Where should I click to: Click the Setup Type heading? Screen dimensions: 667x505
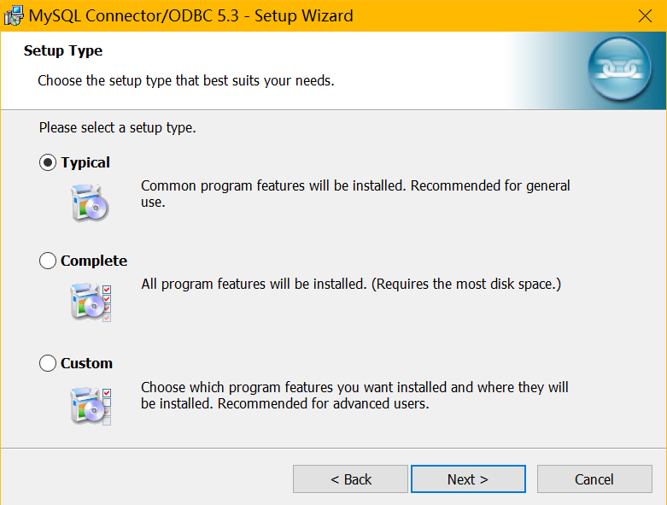pos(63,50)
